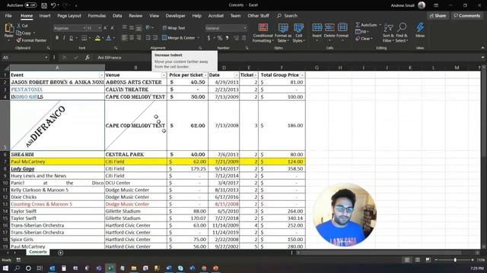Open the font size dropdown
487x273 pixels.
pos(100,28)
